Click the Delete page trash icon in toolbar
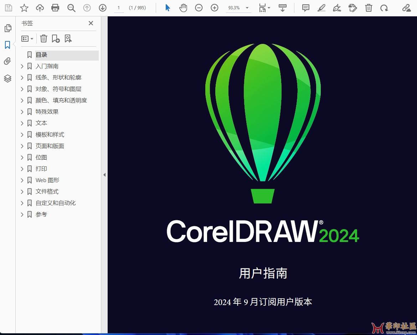The image size is (417, 335). tap(368, 8)
